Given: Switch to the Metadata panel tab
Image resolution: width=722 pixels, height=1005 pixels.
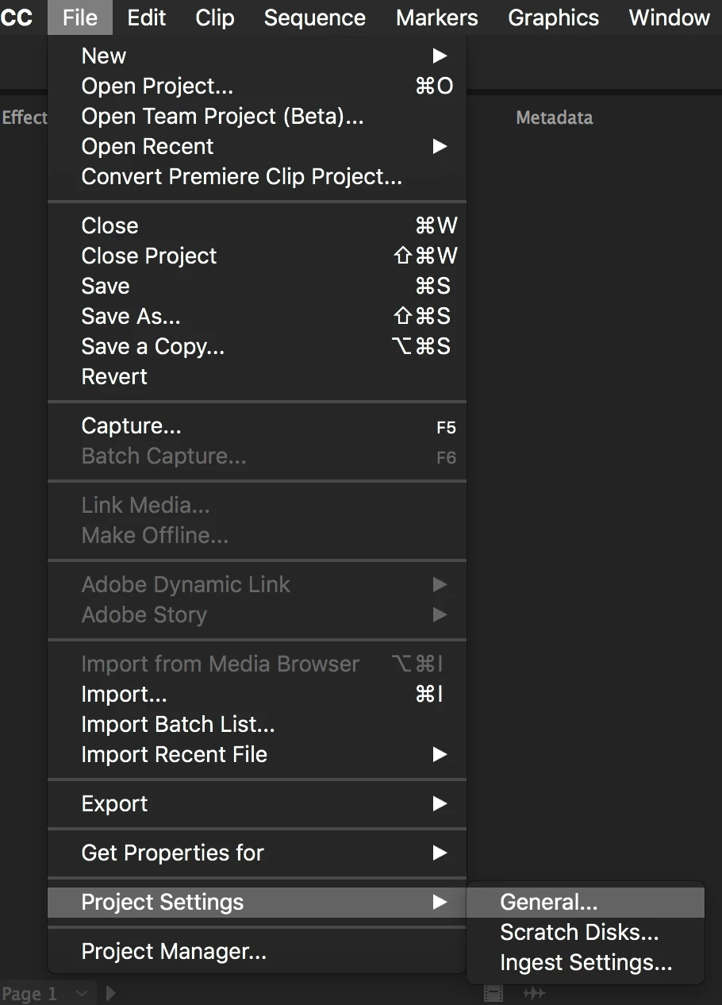Looking at the screenshot, I should tap(555, 117).
